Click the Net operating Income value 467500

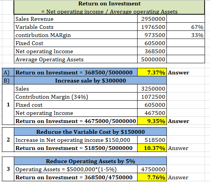[x=152, y=113]
